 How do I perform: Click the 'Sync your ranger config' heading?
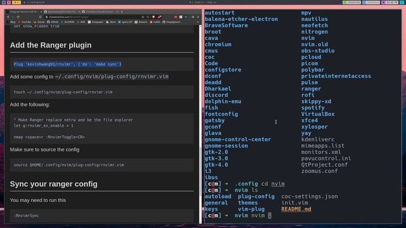(x=53, y=184)
